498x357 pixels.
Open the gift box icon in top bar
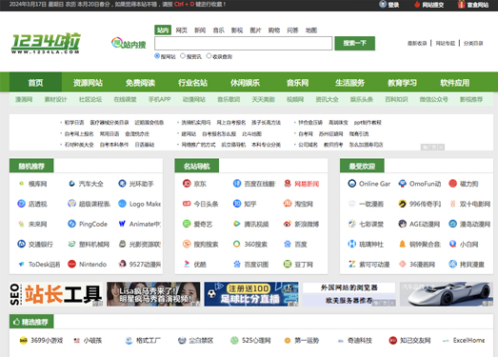pyautogui.click(x=462, y=5)
